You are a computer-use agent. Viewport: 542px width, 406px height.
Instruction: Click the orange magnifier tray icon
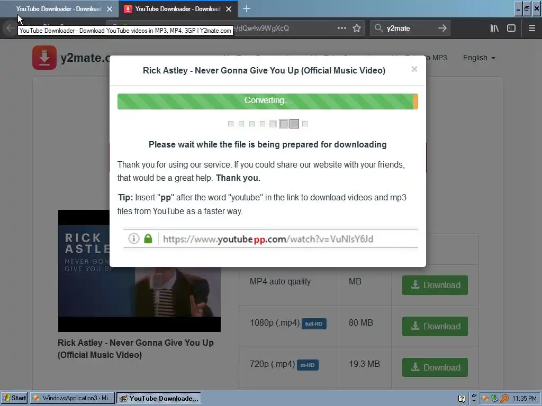pyautogui.click(x=504, y=399)
